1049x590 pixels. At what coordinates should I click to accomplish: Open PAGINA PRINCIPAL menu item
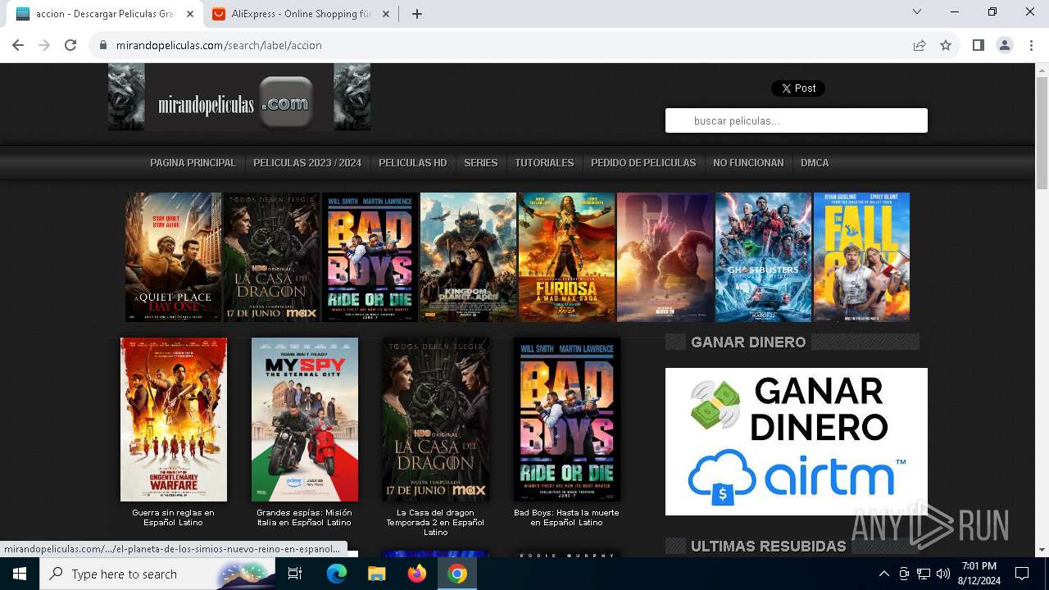click(193, 163)
